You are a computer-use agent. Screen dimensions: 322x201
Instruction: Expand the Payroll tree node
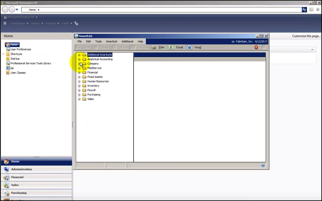(x=79, y=90)
